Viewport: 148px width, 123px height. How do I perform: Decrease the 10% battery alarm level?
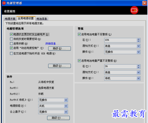click(x=139, y=41)
